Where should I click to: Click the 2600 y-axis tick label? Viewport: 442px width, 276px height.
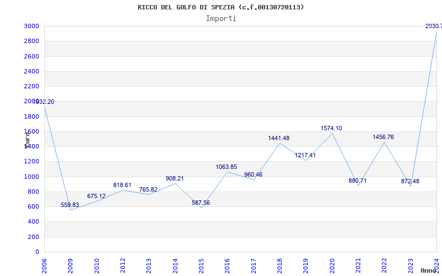(x=31, y=56)
